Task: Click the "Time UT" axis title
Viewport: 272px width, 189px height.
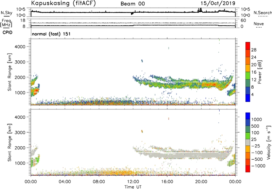Action: tap(133, 187)
